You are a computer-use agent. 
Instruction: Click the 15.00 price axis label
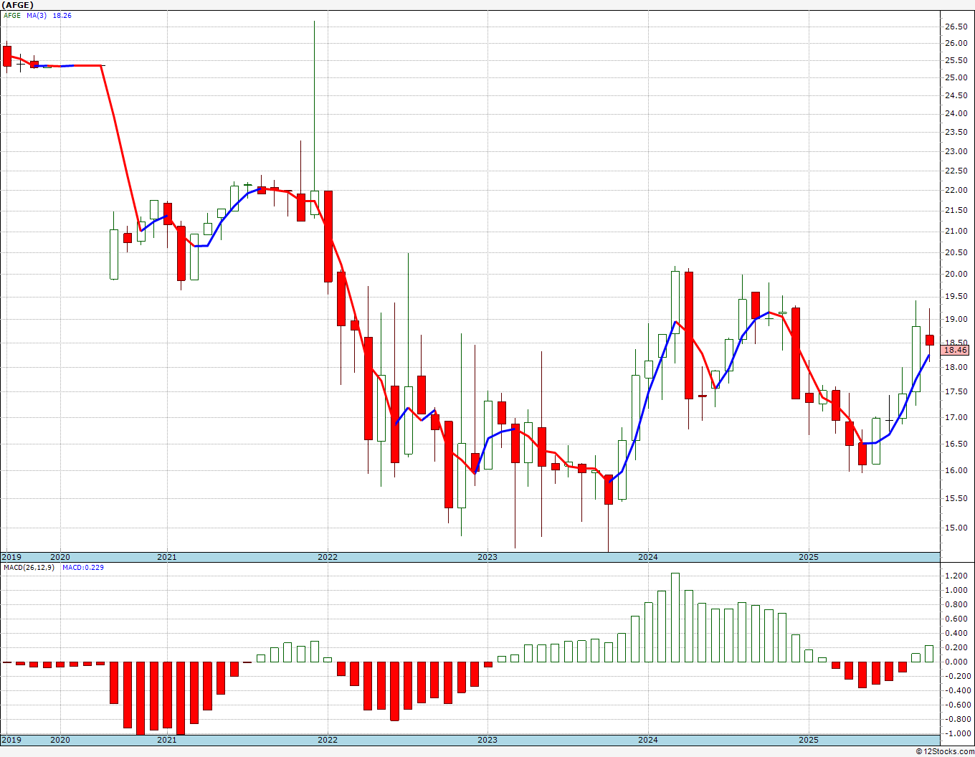point(956,528)
